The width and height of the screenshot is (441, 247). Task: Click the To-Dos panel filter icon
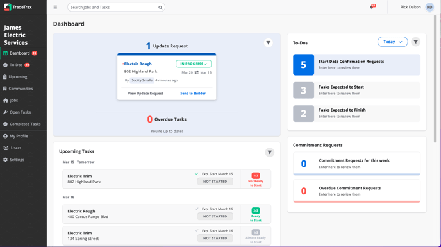pyautogui.click(x=416, y=42)
